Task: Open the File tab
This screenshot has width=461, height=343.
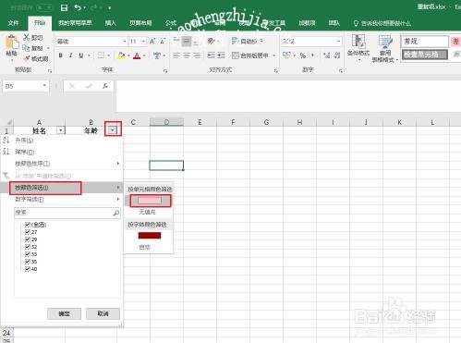Action: pyautogui.click(x=13, y=23)
